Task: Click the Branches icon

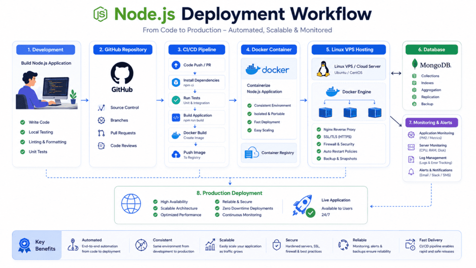Action: pos(101,121)
